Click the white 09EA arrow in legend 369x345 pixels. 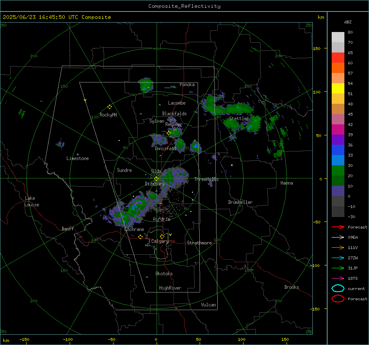[338, 238]
